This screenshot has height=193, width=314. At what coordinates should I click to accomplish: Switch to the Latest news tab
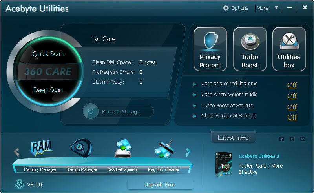[x=233, y=138]
